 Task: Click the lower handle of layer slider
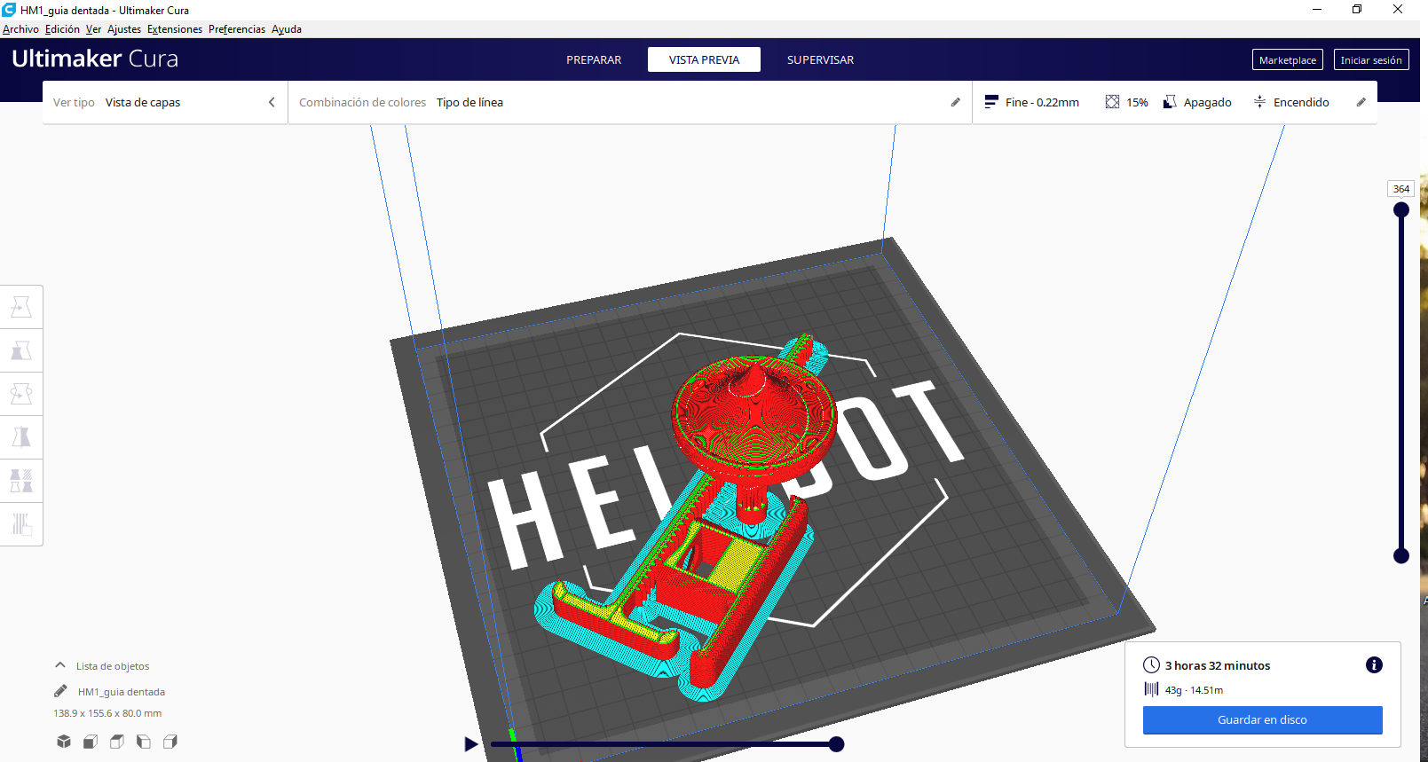point(1401,556)
